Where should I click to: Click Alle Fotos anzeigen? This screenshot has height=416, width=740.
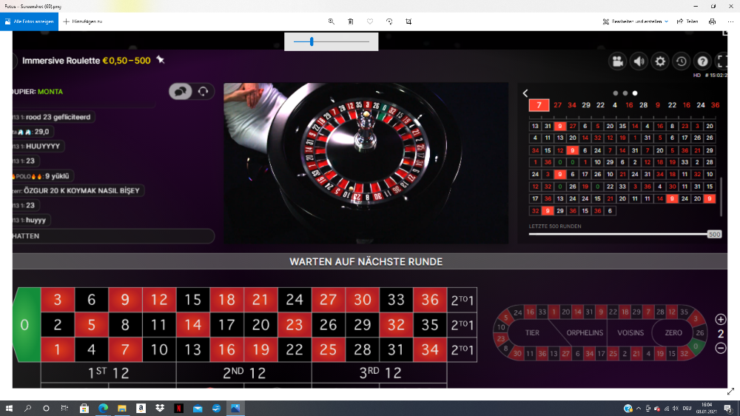[29, 21]
